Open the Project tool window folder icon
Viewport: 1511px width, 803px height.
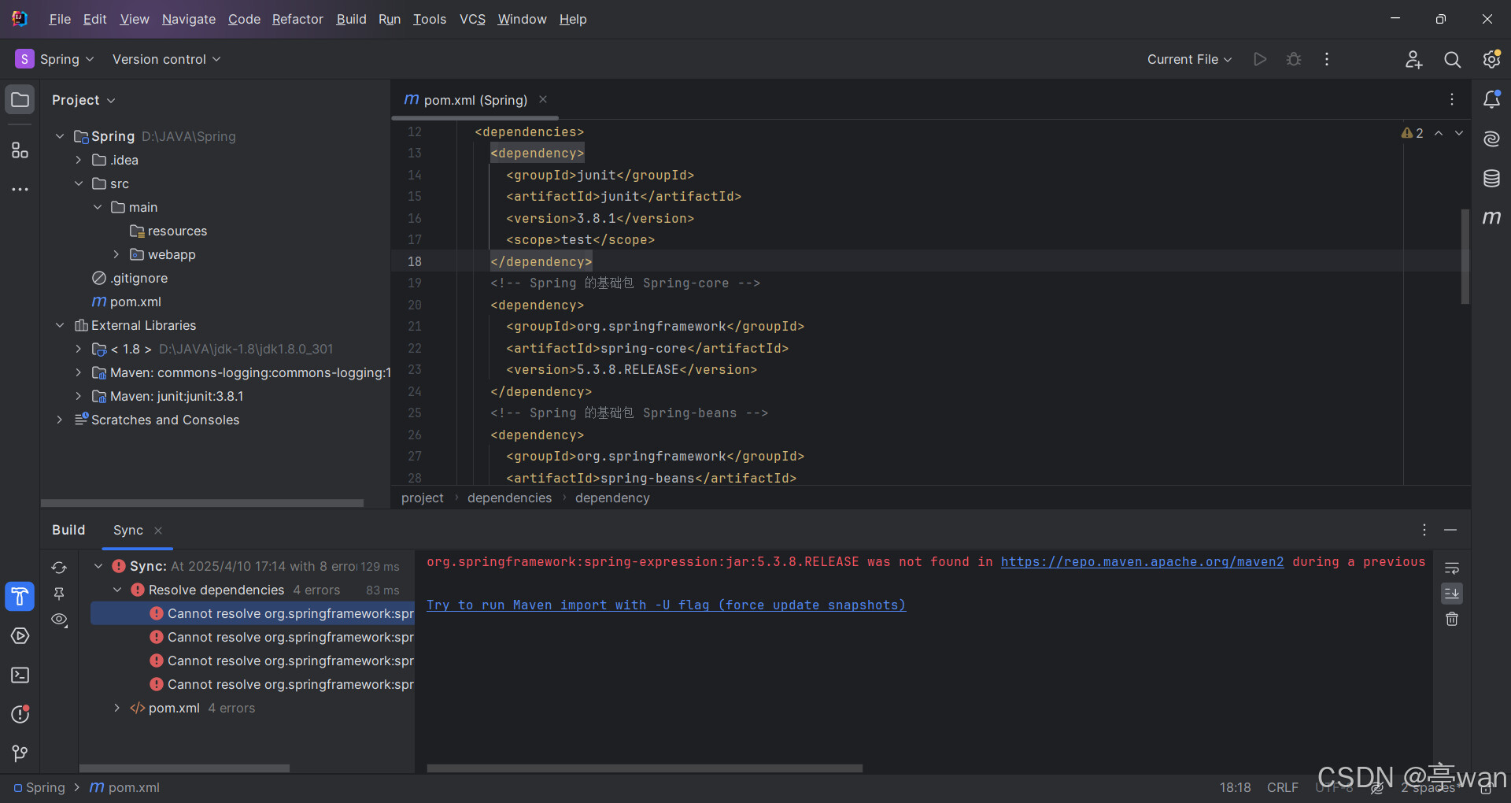click(x=20, y=100)
